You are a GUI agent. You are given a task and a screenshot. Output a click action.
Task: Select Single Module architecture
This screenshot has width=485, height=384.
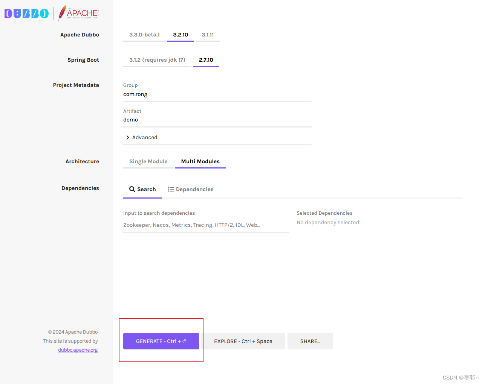[x=148, y=161]
